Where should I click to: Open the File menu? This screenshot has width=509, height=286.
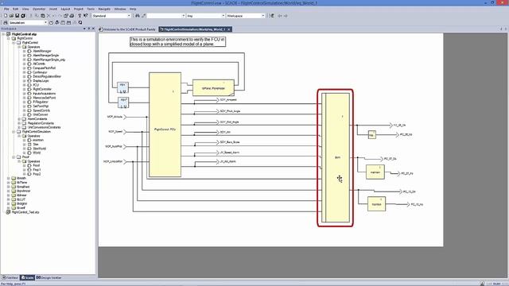click(6, 9)
